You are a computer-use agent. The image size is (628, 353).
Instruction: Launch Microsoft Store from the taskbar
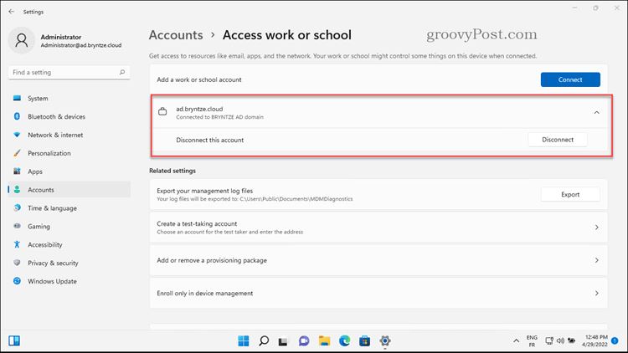[364, 341]
